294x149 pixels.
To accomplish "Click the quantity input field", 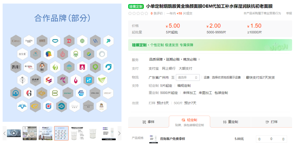I will coord(271,139).
